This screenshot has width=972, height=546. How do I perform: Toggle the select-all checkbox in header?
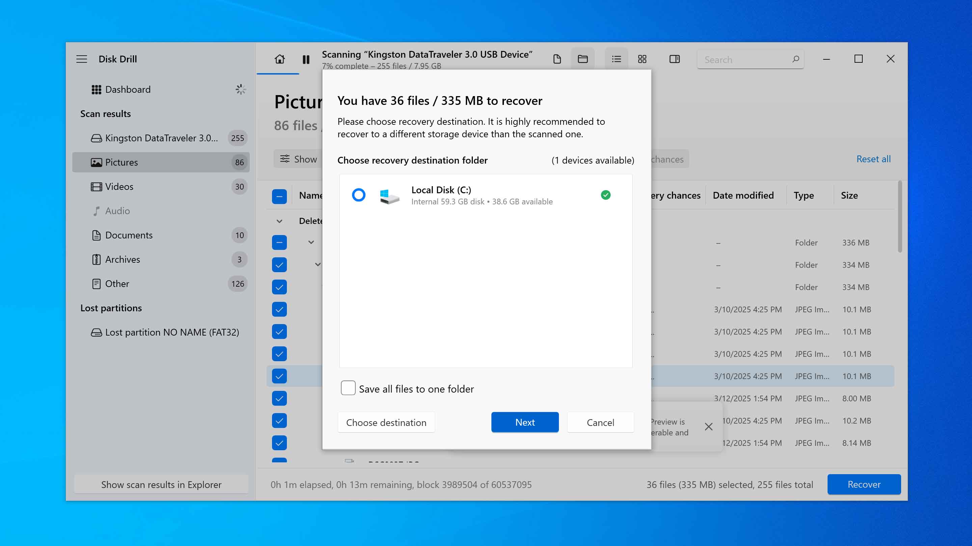pyautogui.click(x=279, y=196)
